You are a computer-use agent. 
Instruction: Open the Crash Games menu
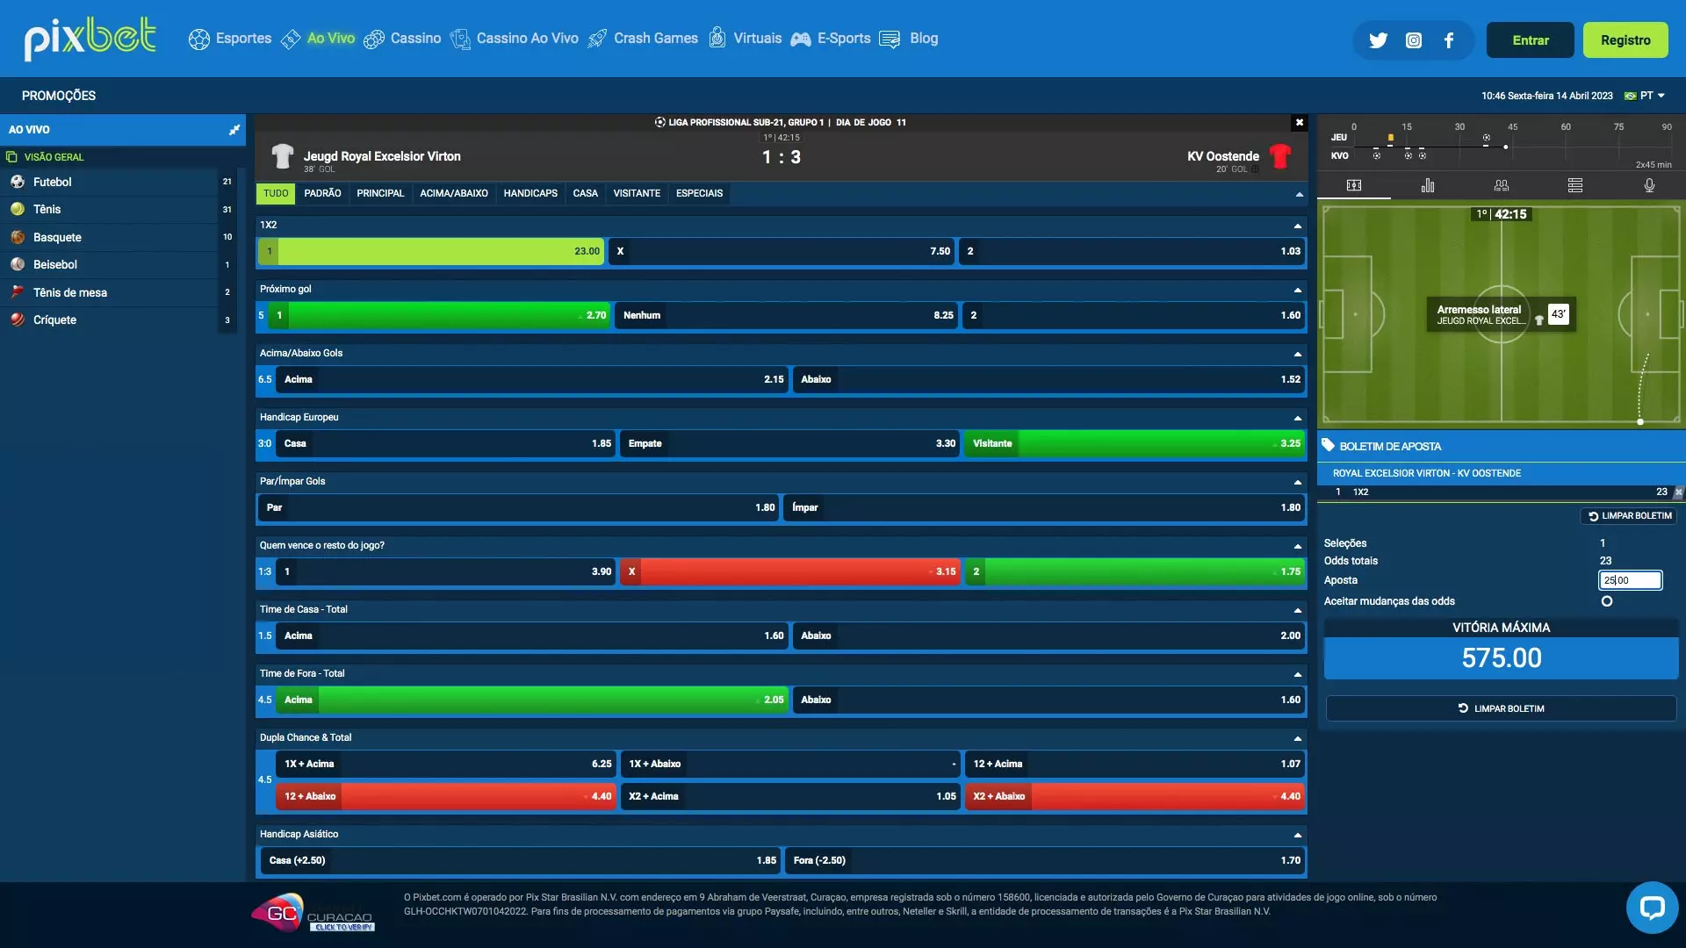click(x=643, y=39)
